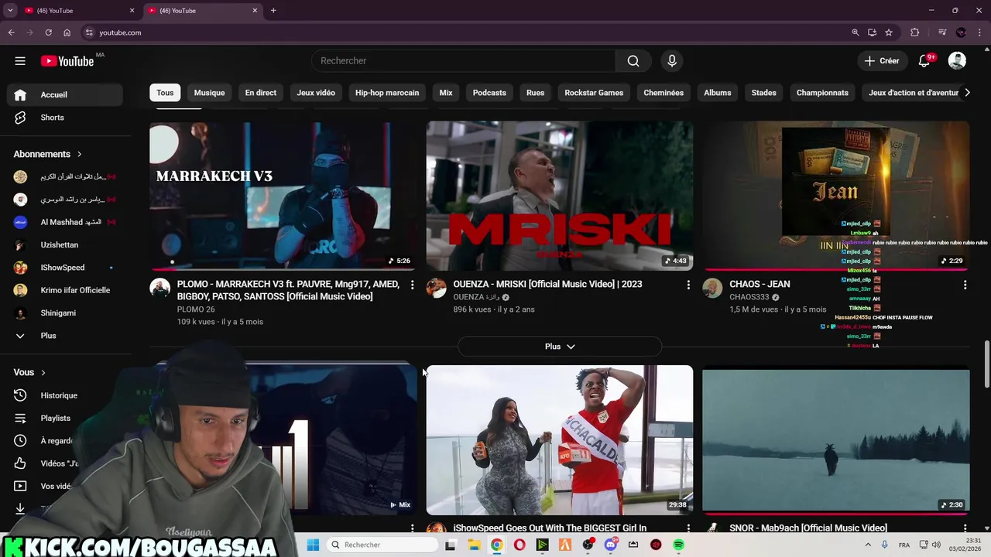This screenshot has width=991, height=557.
Task: Click the Créer button
Action: pyautogui.click(x=882, y=61)
